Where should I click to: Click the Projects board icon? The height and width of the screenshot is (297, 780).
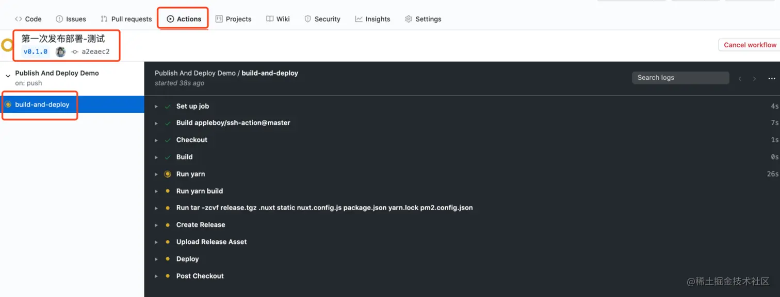point(219,19)
